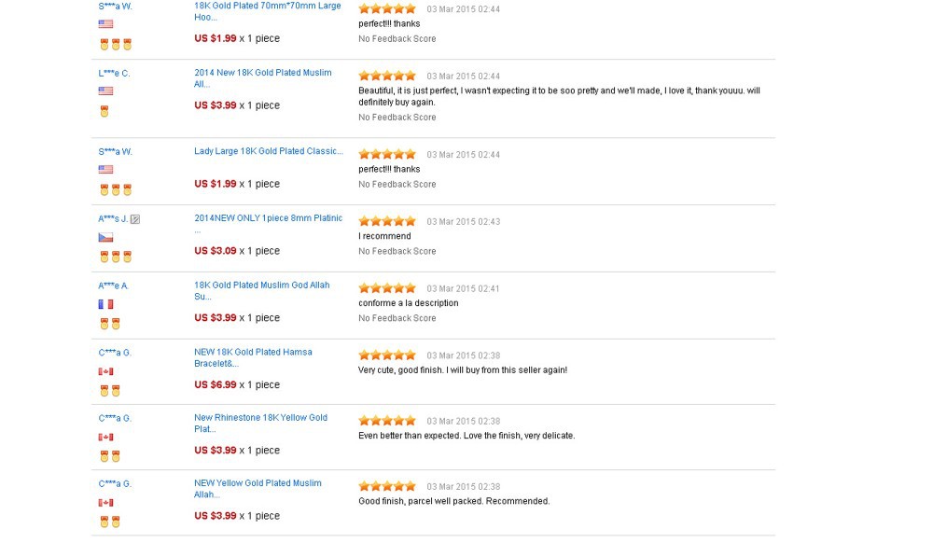Click the US flag under L***e C.

[105, 91]
